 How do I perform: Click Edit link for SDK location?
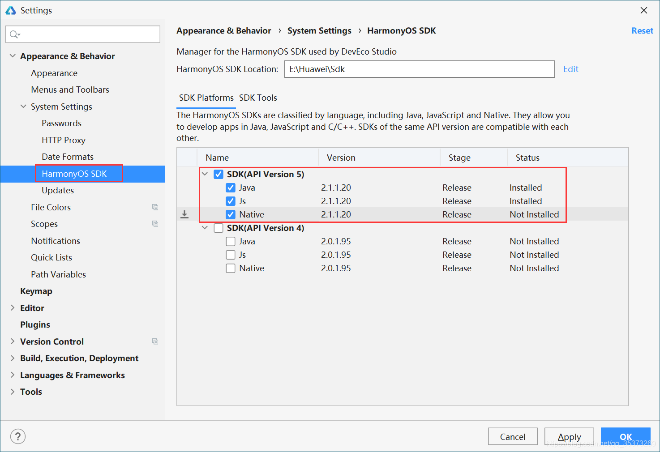click(x=571, y=69)
